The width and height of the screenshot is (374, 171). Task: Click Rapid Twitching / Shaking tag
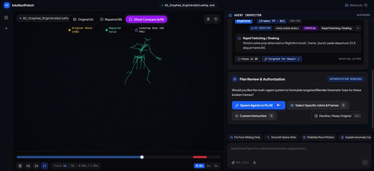(336, 28)
